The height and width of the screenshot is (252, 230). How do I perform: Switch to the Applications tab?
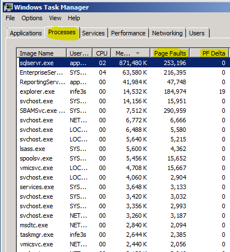tap(26, 33)
